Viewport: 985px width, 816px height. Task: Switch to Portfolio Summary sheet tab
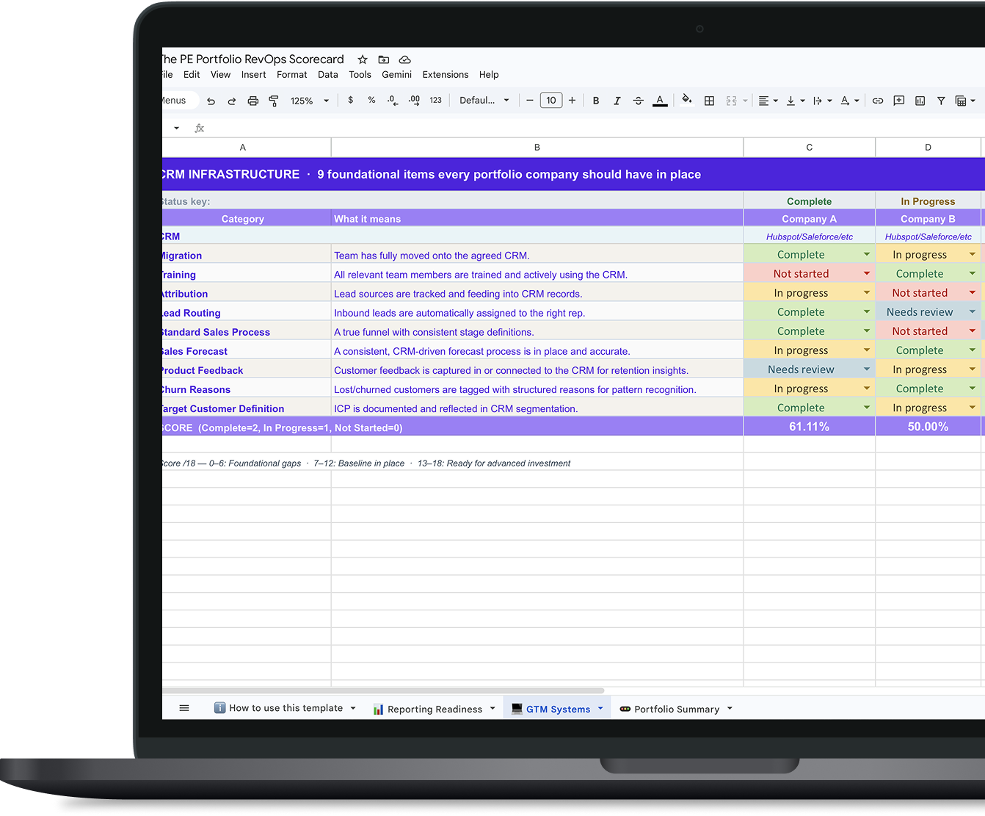(x=677, y=709)
